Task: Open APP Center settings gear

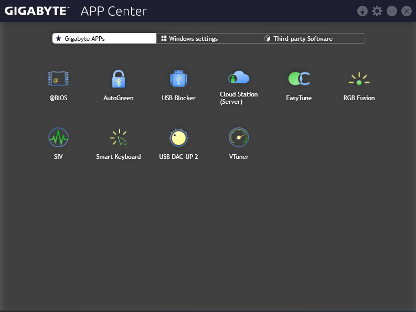Action: pos(377,11)
